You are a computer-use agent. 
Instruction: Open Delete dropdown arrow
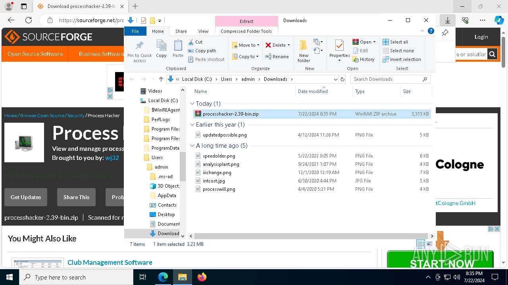pyautogui.click(x=289, y=45)
